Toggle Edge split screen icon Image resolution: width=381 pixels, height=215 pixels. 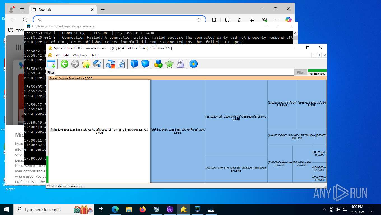point(227,20)
